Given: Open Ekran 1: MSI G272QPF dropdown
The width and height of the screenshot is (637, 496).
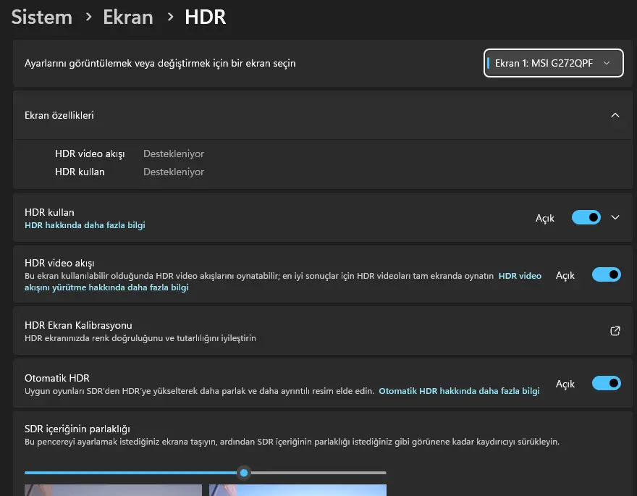Looking at the screenshot, I should (x=553, y=63).
